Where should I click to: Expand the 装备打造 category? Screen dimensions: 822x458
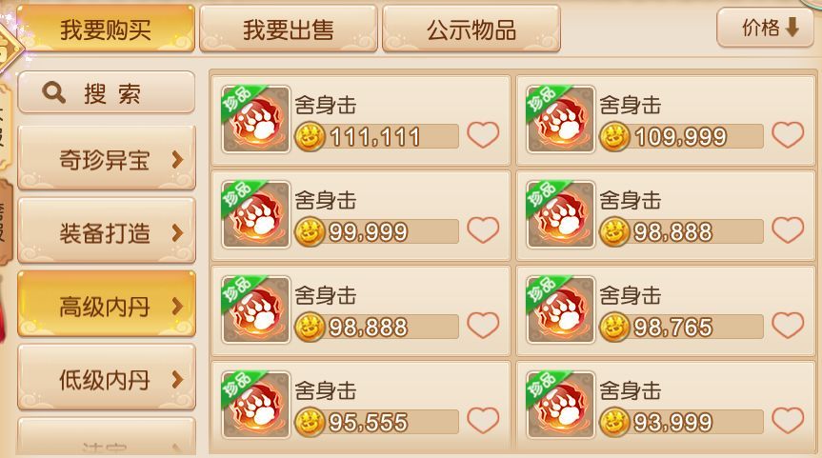pos(107,231)
